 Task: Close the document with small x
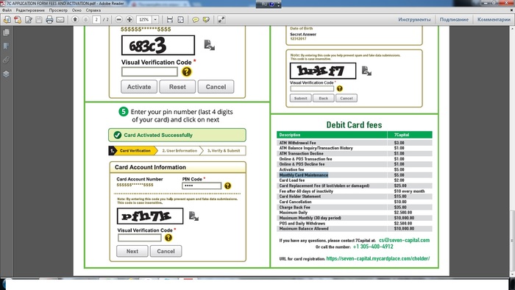(x=511, y=10)
